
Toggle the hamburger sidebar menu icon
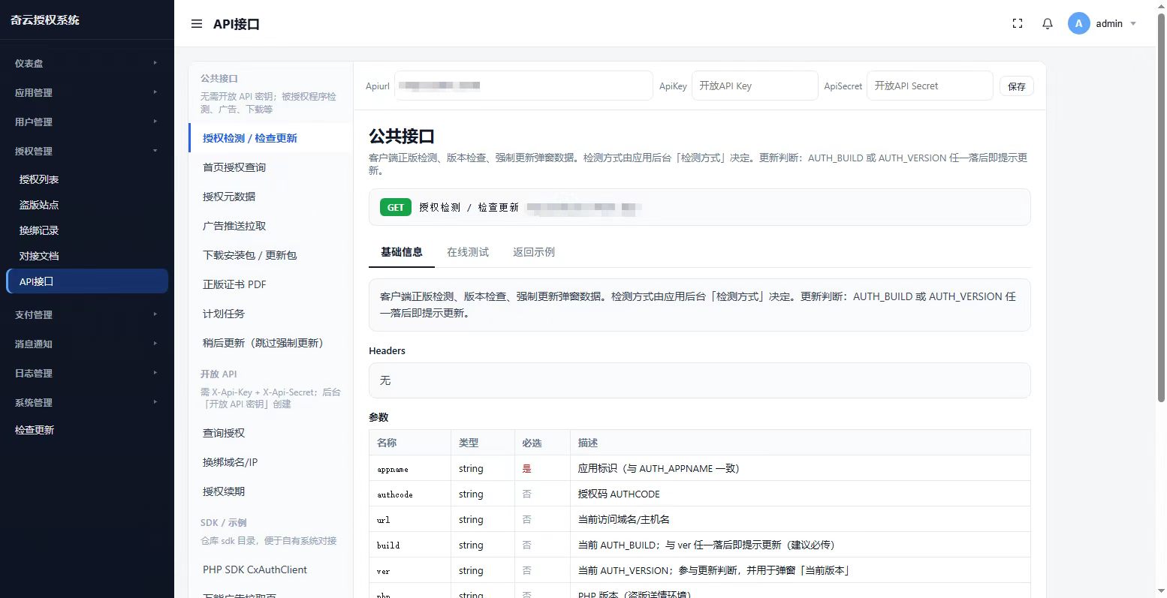point(197,24)
